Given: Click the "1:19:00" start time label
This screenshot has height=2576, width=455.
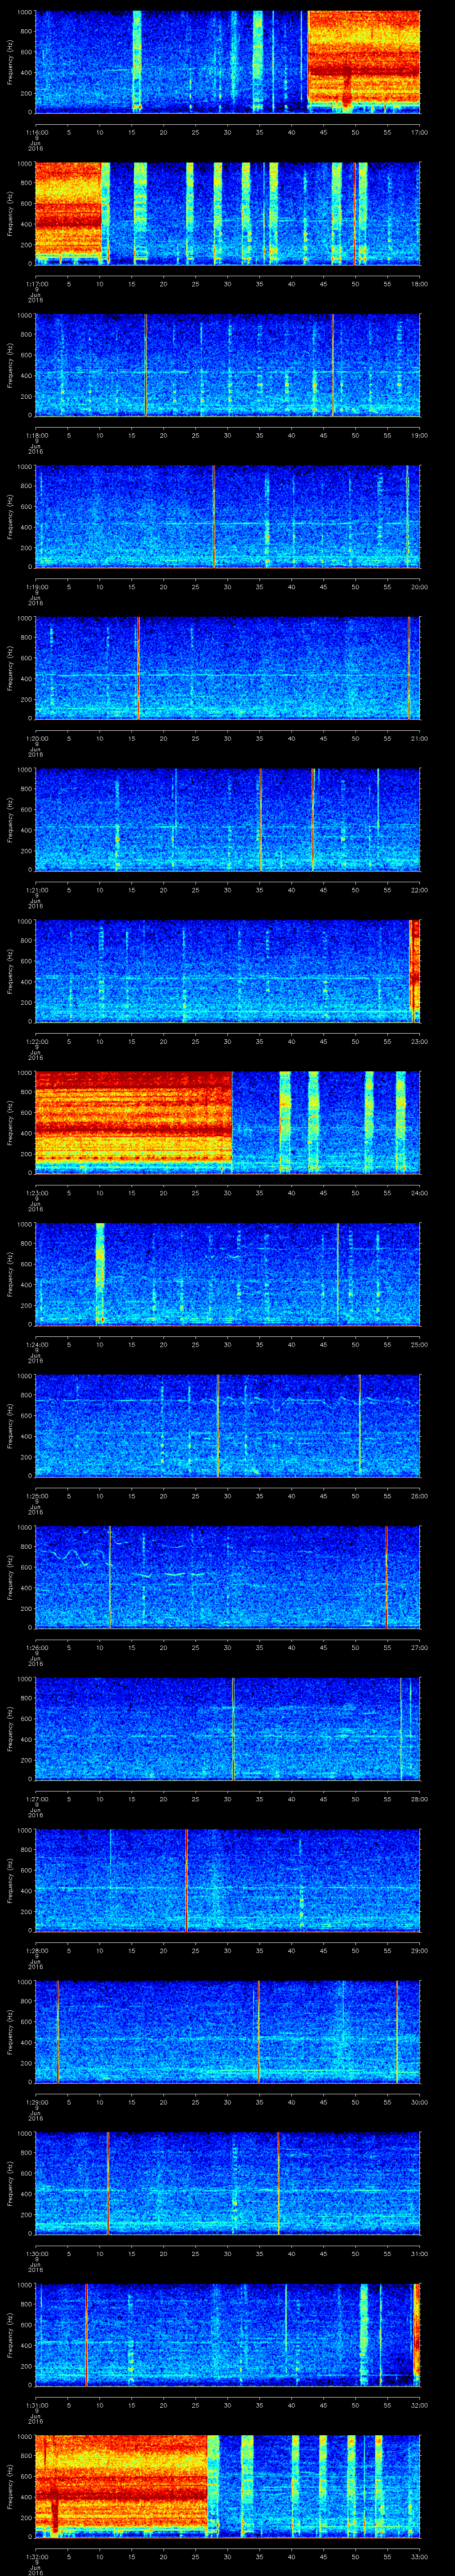Looking at the screenshot, I should [36, 587].
